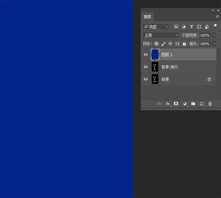
Task: Hide 背景 拷贝 layer visibility
Action: tap(146, 67)
